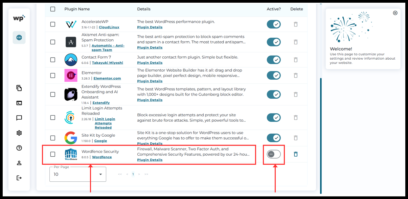Image resolution: width=408 pixels, height=199 pixels.
Task: Open the user account icon in sidebar
Action: coord(19,163)
